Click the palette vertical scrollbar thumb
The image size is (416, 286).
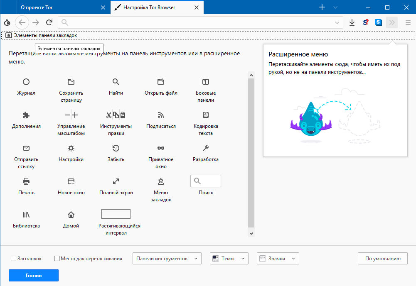(251, 153)
